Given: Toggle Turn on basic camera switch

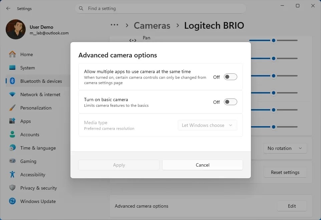Looking at the screenshot, I should (x=230, y=102).
